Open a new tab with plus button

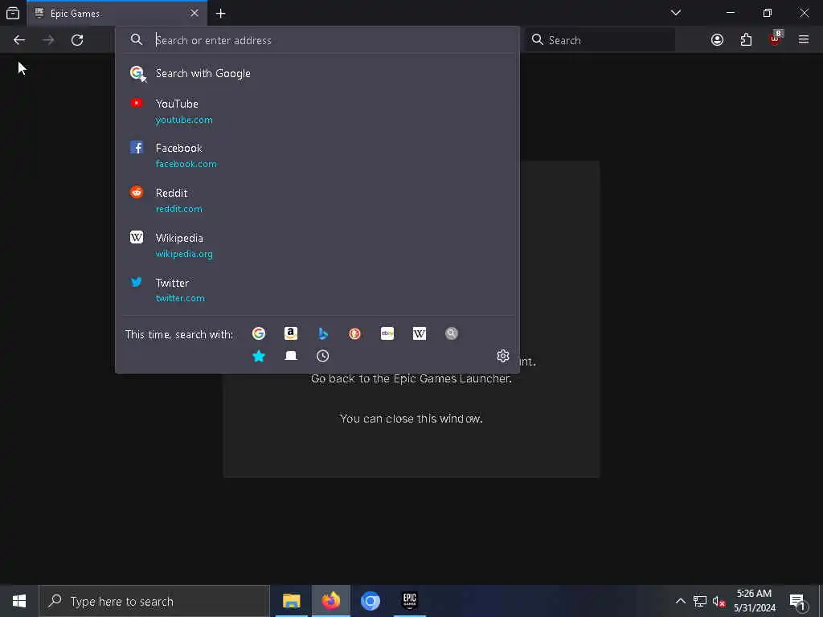point(220,13)
